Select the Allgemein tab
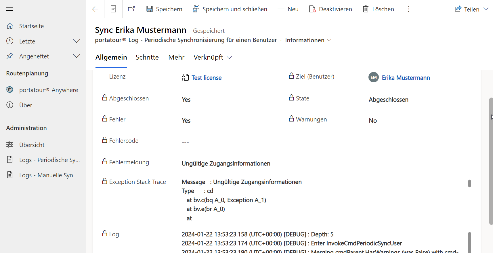 pos(111,57)
